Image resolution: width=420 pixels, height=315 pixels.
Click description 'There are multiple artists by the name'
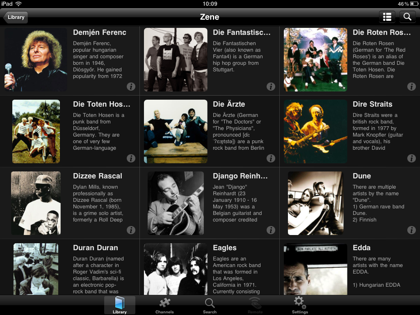pyautogui.click(x=379, y=203)
